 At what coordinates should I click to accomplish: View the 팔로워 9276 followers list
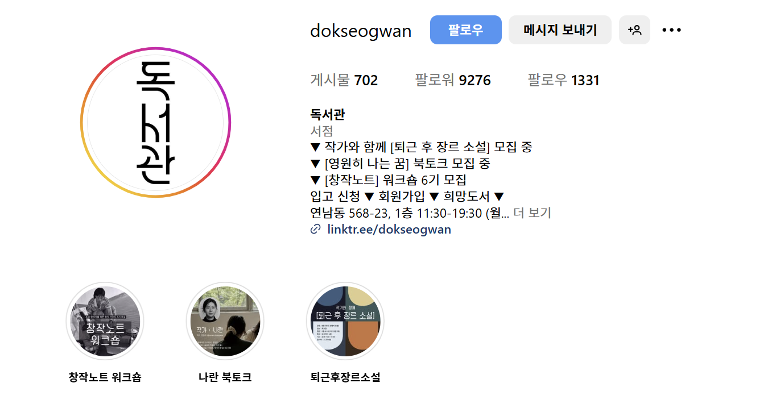coord(453,81)
